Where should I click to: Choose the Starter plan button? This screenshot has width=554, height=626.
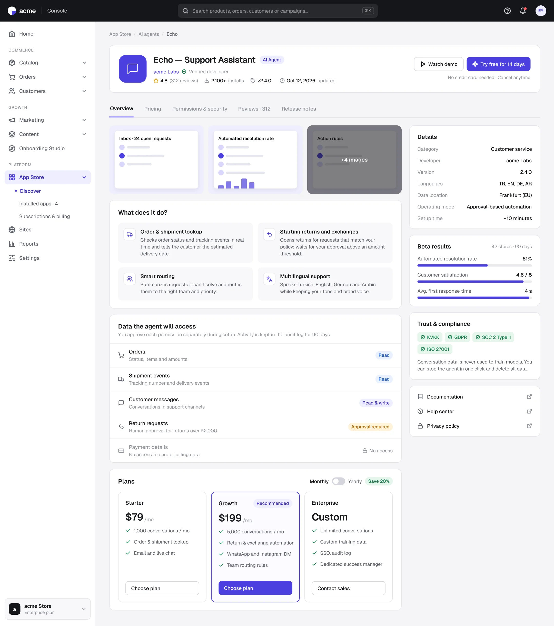(x=162, y=588)
